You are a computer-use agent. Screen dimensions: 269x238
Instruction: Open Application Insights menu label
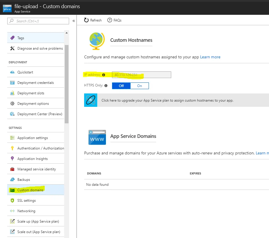pyautogui.click(x=33, y=159)
